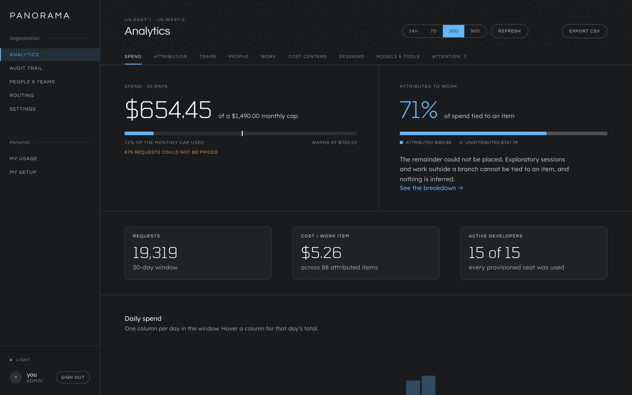Open Analytics in the sidebar

pyautogui.click(x=50, y=55)
